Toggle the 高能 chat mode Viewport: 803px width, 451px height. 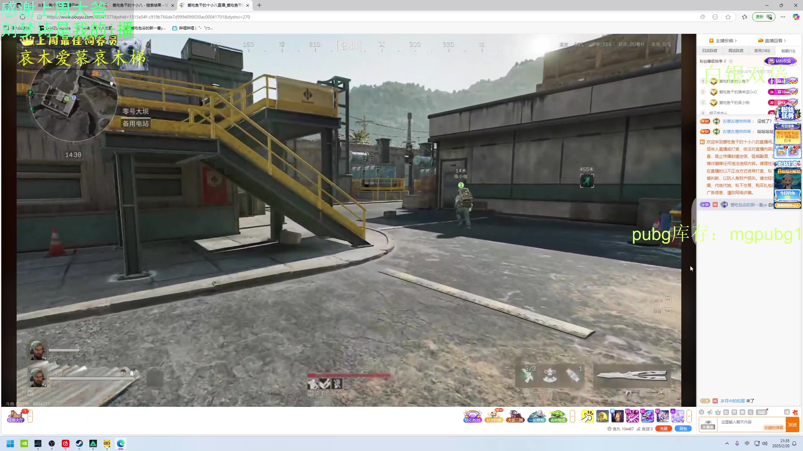tap(762, 412)
